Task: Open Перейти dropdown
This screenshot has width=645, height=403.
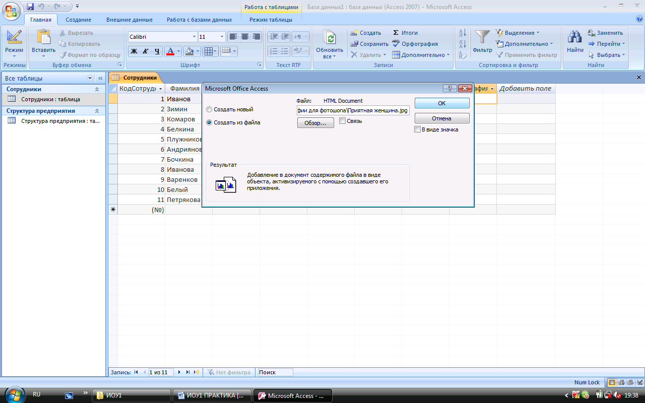Action: point(607,44)
